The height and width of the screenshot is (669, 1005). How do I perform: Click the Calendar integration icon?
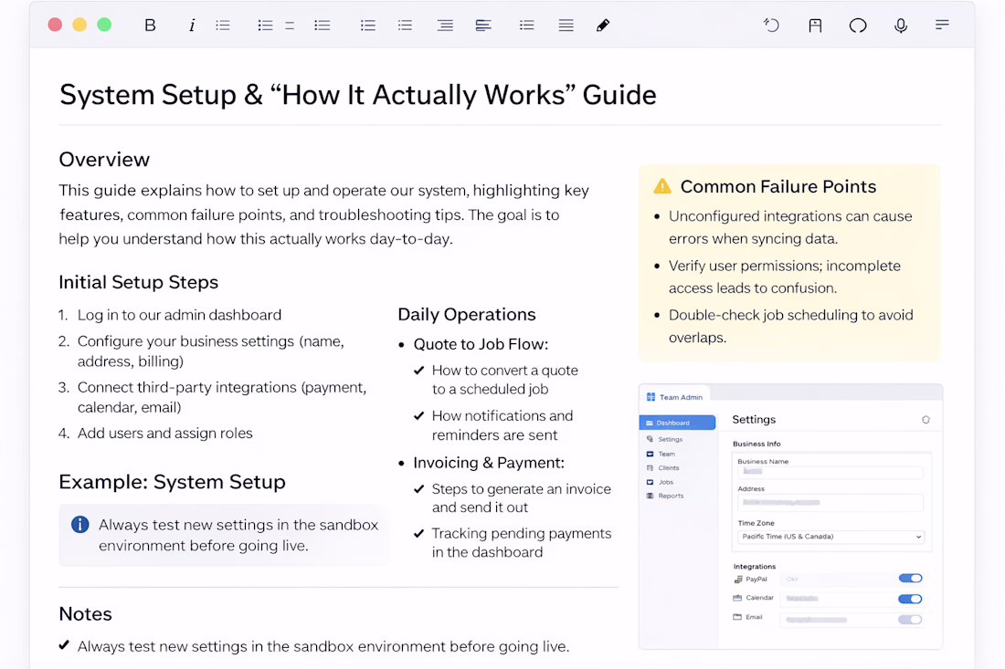[737, 598]
